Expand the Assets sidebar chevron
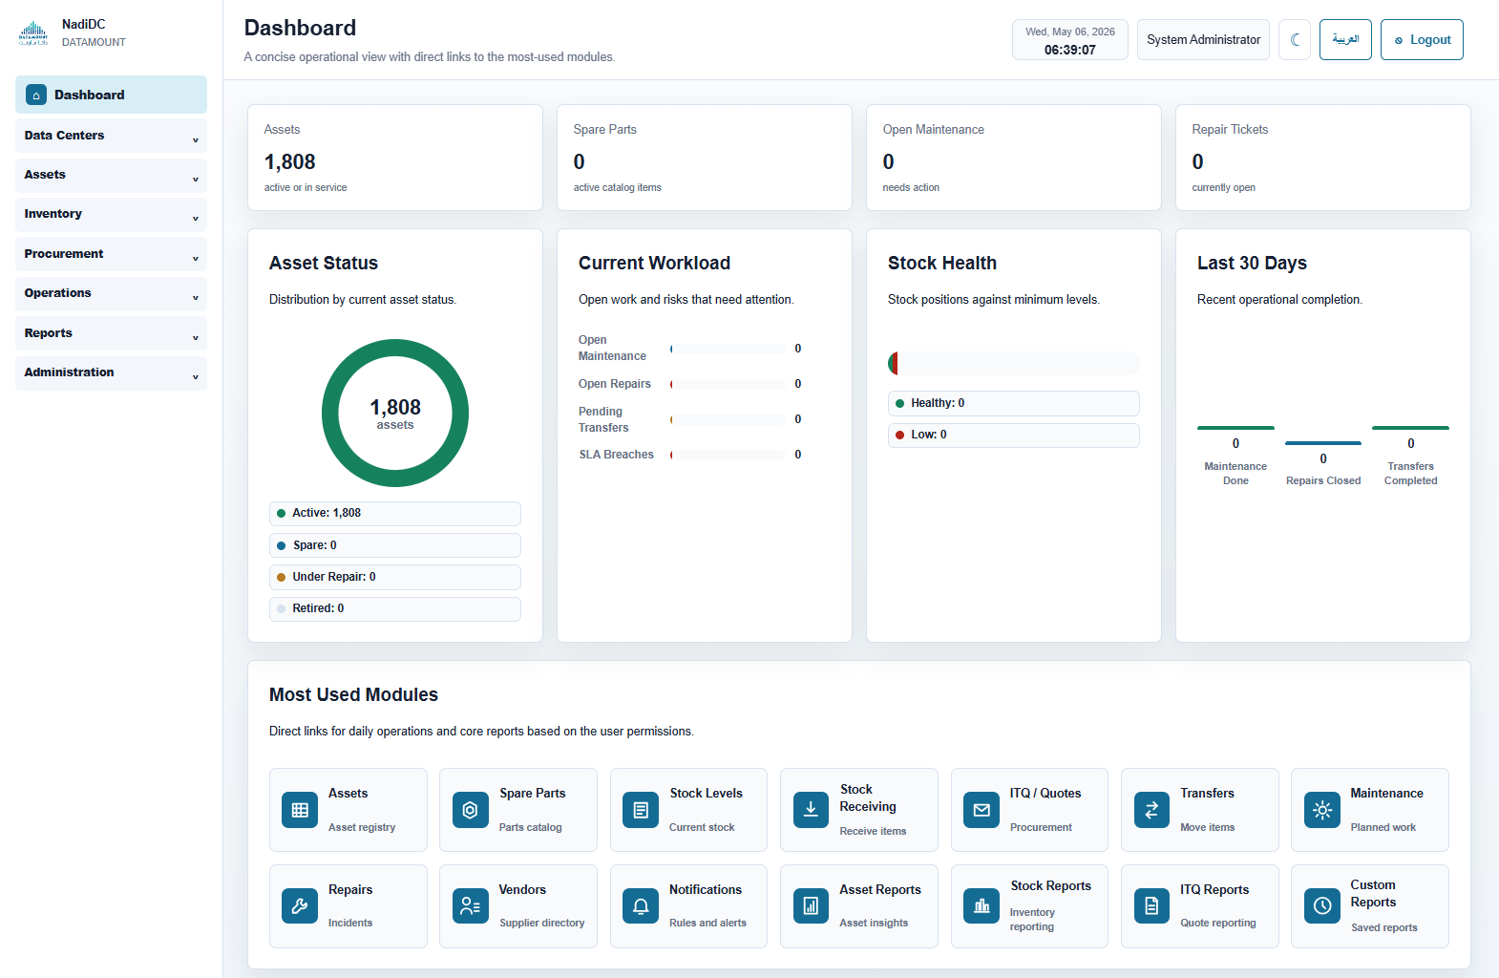Viewport: 1499px width, 978px height. coord(196,180)
